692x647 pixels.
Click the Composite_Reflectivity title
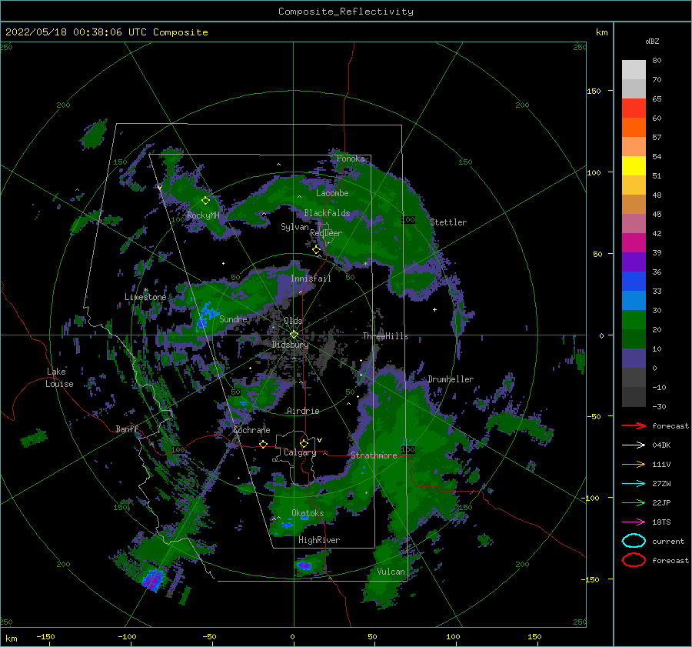click(346, 12)
